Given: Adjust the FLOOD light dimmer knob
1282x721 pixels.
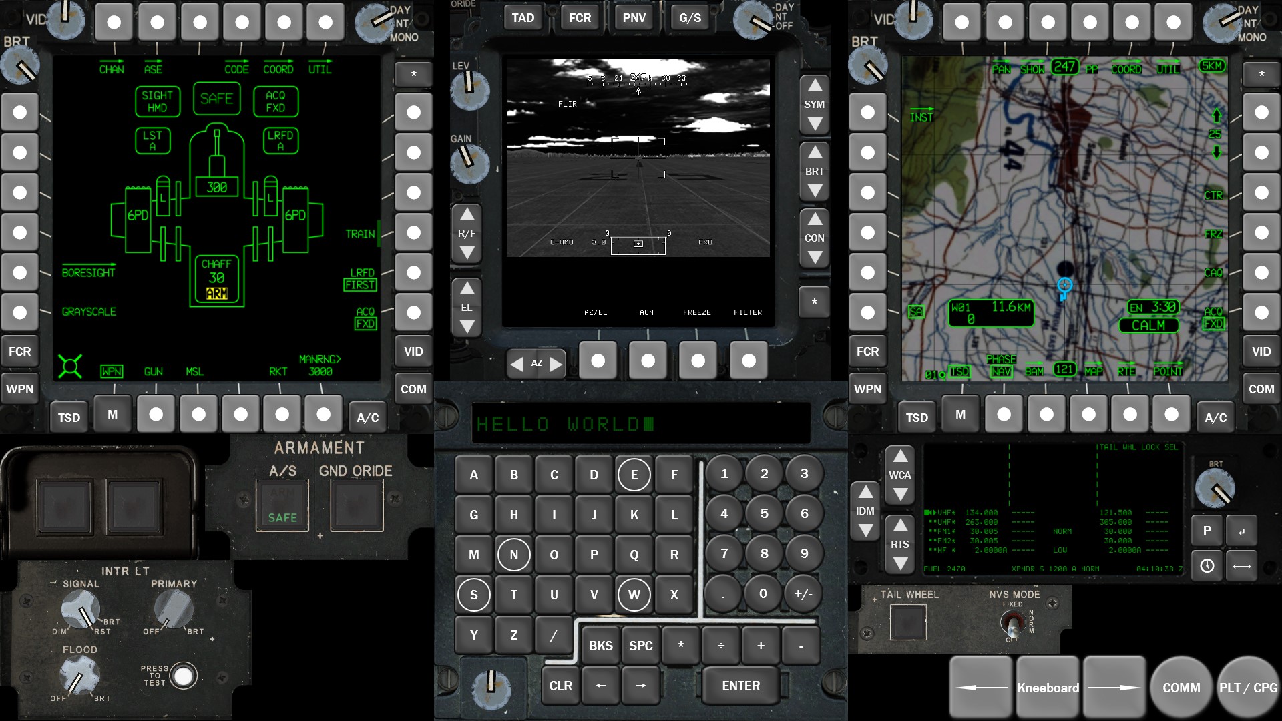Looking at the screenshot, I should pyautogui.click(x=79, y=676).
